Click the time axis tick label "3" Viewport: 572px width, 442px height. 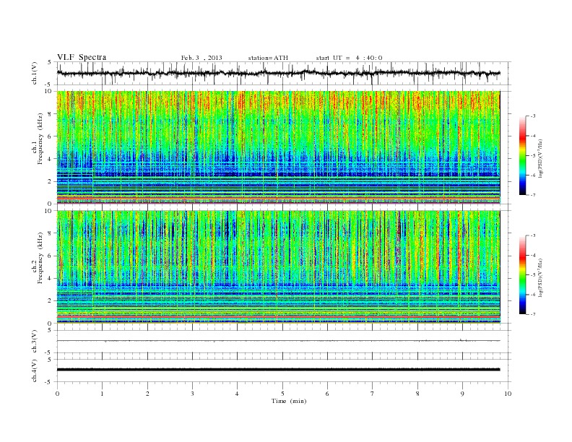pos(193,394)
